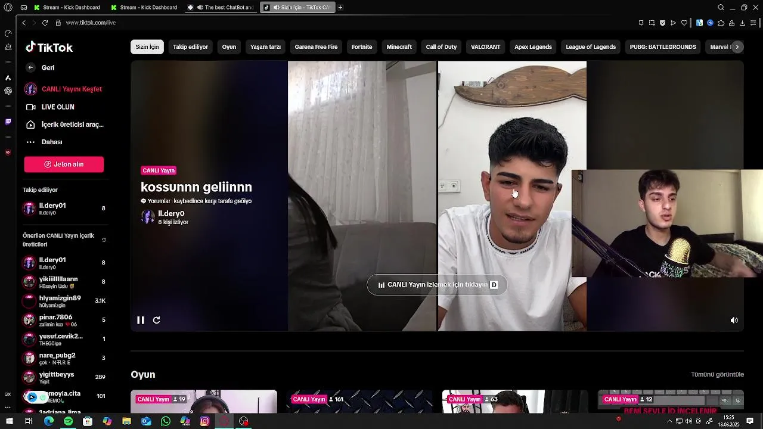The width and height of the screenshot is (763, 429).
Task: Open downloads icon in browser toolbar
Action: [742, 23]
